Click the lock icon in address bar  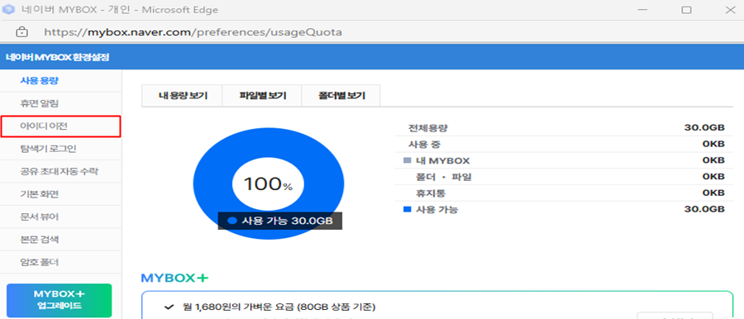(x=21, y=32)
